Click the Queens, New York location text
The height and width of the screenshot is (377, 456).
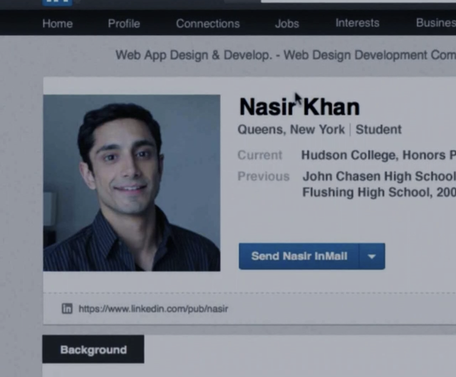[291, 129]
